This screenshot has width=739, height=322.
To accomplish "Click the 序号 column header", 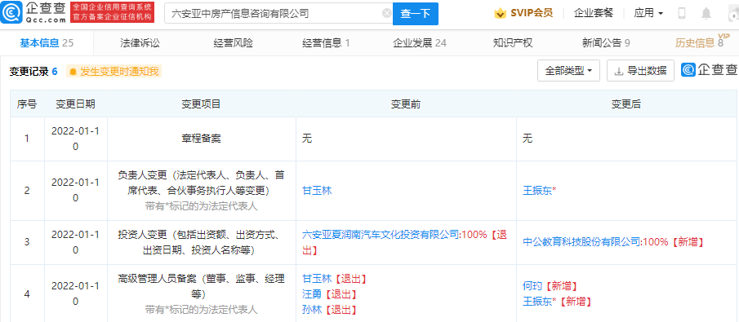I will pos(27,104).
